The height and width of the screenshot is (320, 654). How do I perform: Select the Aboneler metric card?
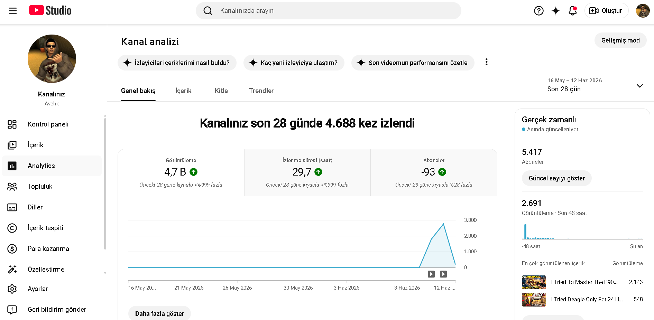point(434,173)
